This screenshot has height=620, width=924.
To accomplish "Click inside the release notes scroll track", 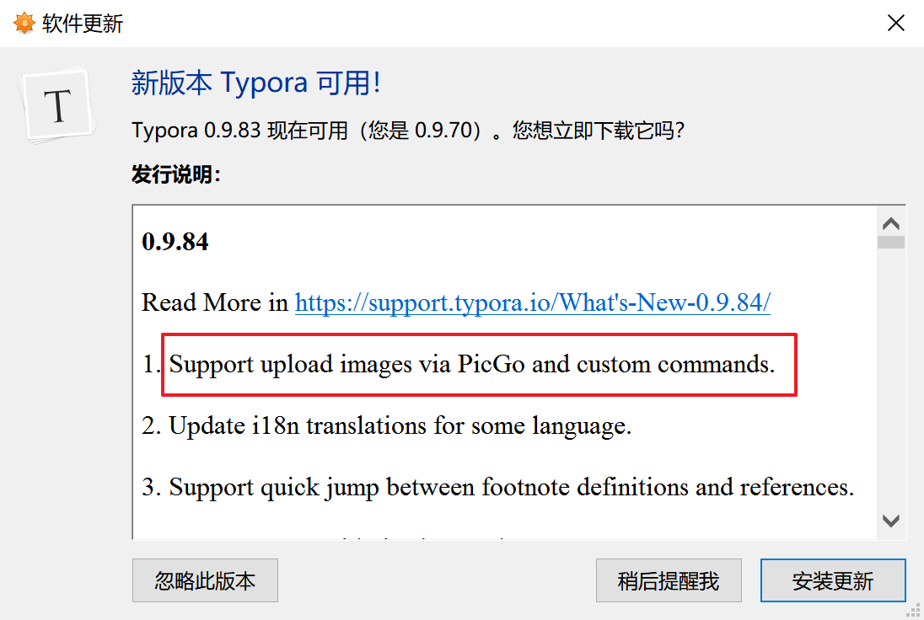I will (x=891, y=379).
